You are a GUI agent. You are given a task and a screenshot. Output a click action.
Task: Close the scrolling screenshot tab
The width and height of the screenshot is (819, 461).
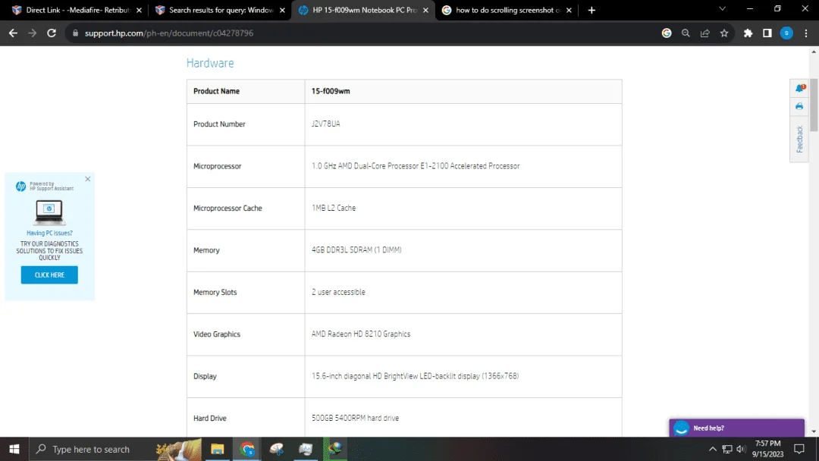click(569, 10)
